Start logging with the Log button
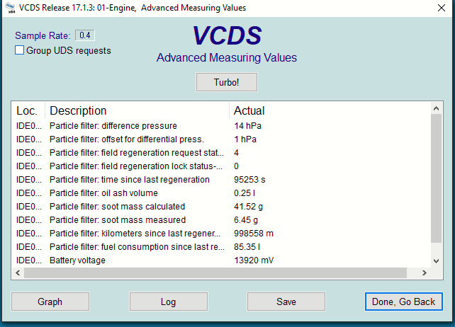 (168, 302)
